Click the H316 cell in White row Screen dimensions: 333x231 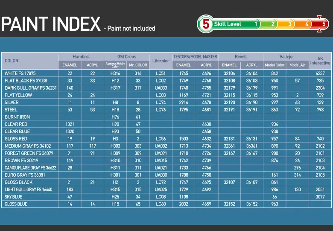[x=115, y=73]
